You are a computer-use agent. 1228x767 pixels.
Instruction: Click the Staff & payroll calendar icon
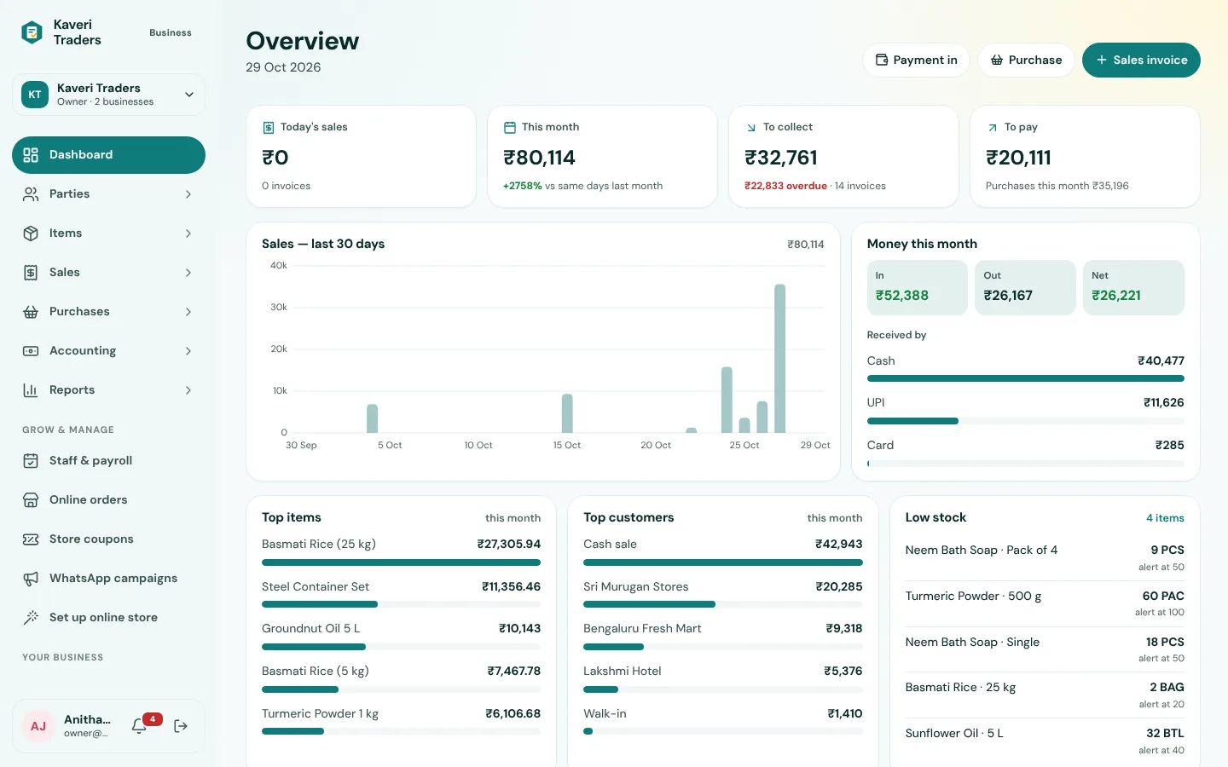(x=31, y=461)
